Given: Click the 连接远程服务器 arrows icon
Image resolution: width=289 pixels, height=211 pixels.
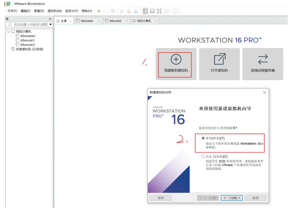Looking at the screenshot, I should (x=263, y=59).
